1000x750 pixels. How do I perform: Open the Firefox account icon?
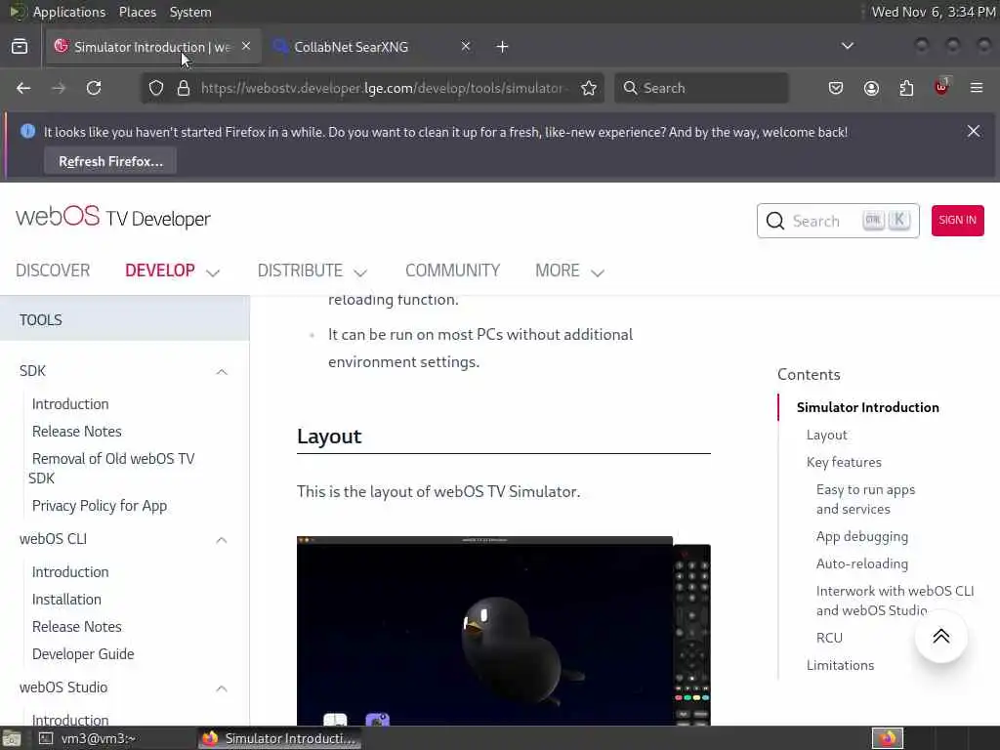tap(871, 88)
